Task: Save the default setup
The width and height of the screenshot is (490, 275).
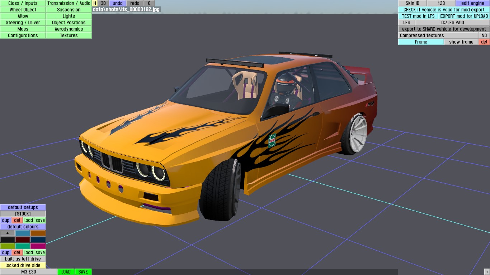Action: click(40, 220)
